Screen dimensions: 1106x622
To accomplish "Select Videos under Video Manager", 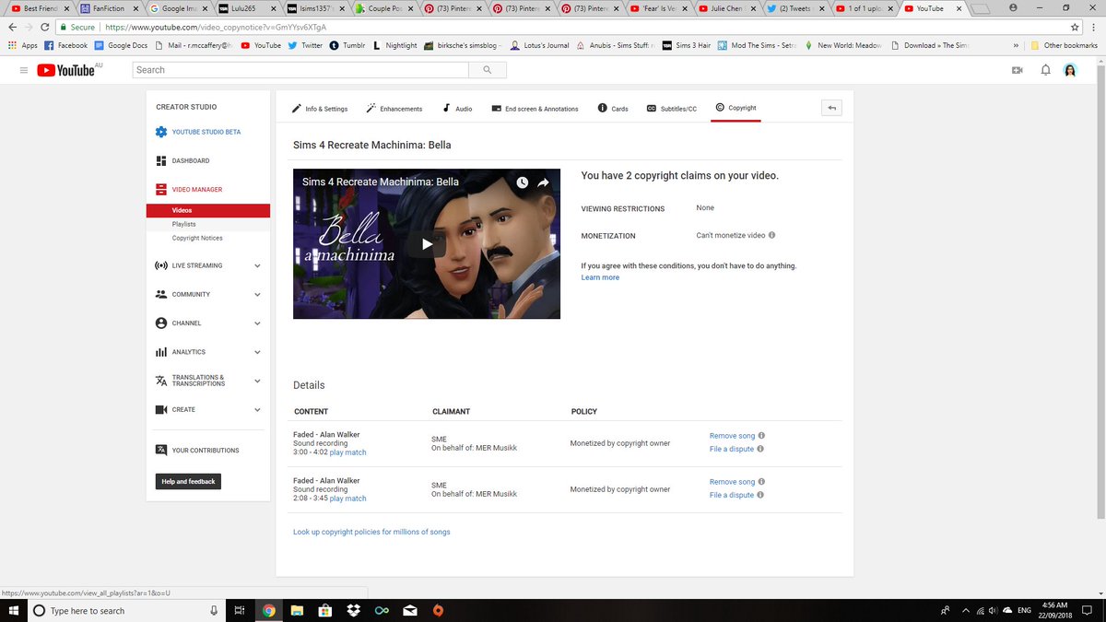I will pos(207,210).
